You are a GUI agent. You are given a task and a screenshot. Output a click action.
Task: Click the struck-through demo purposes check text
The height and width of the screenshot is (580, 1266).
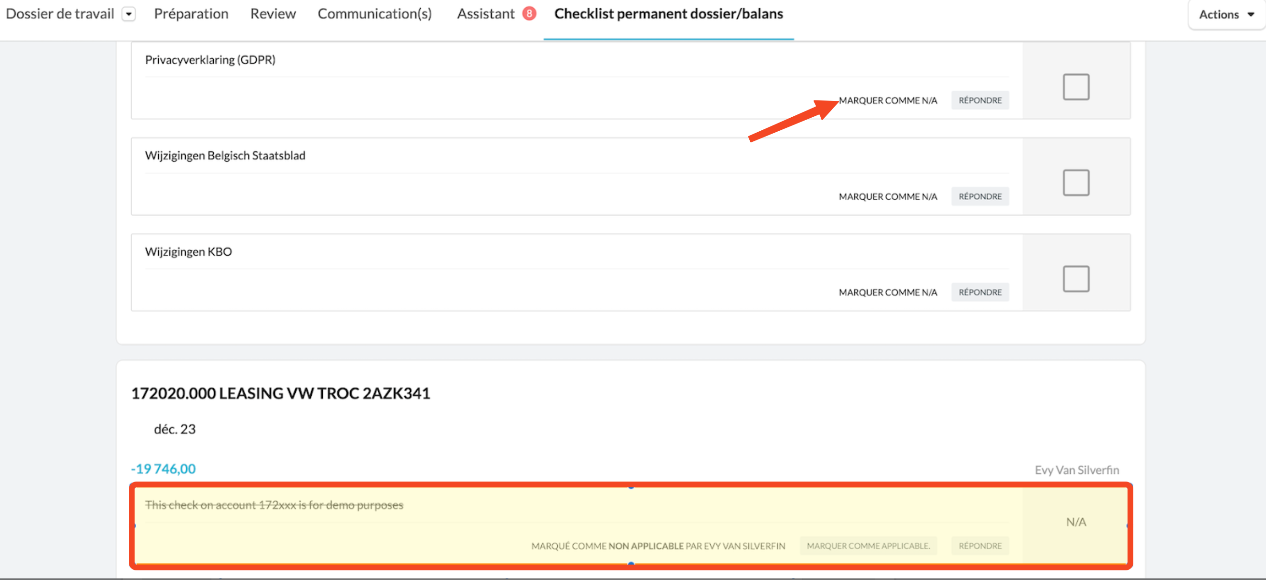[274, 505]
